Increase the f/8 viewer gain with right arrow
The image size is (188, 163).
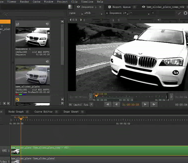point(81,20)
